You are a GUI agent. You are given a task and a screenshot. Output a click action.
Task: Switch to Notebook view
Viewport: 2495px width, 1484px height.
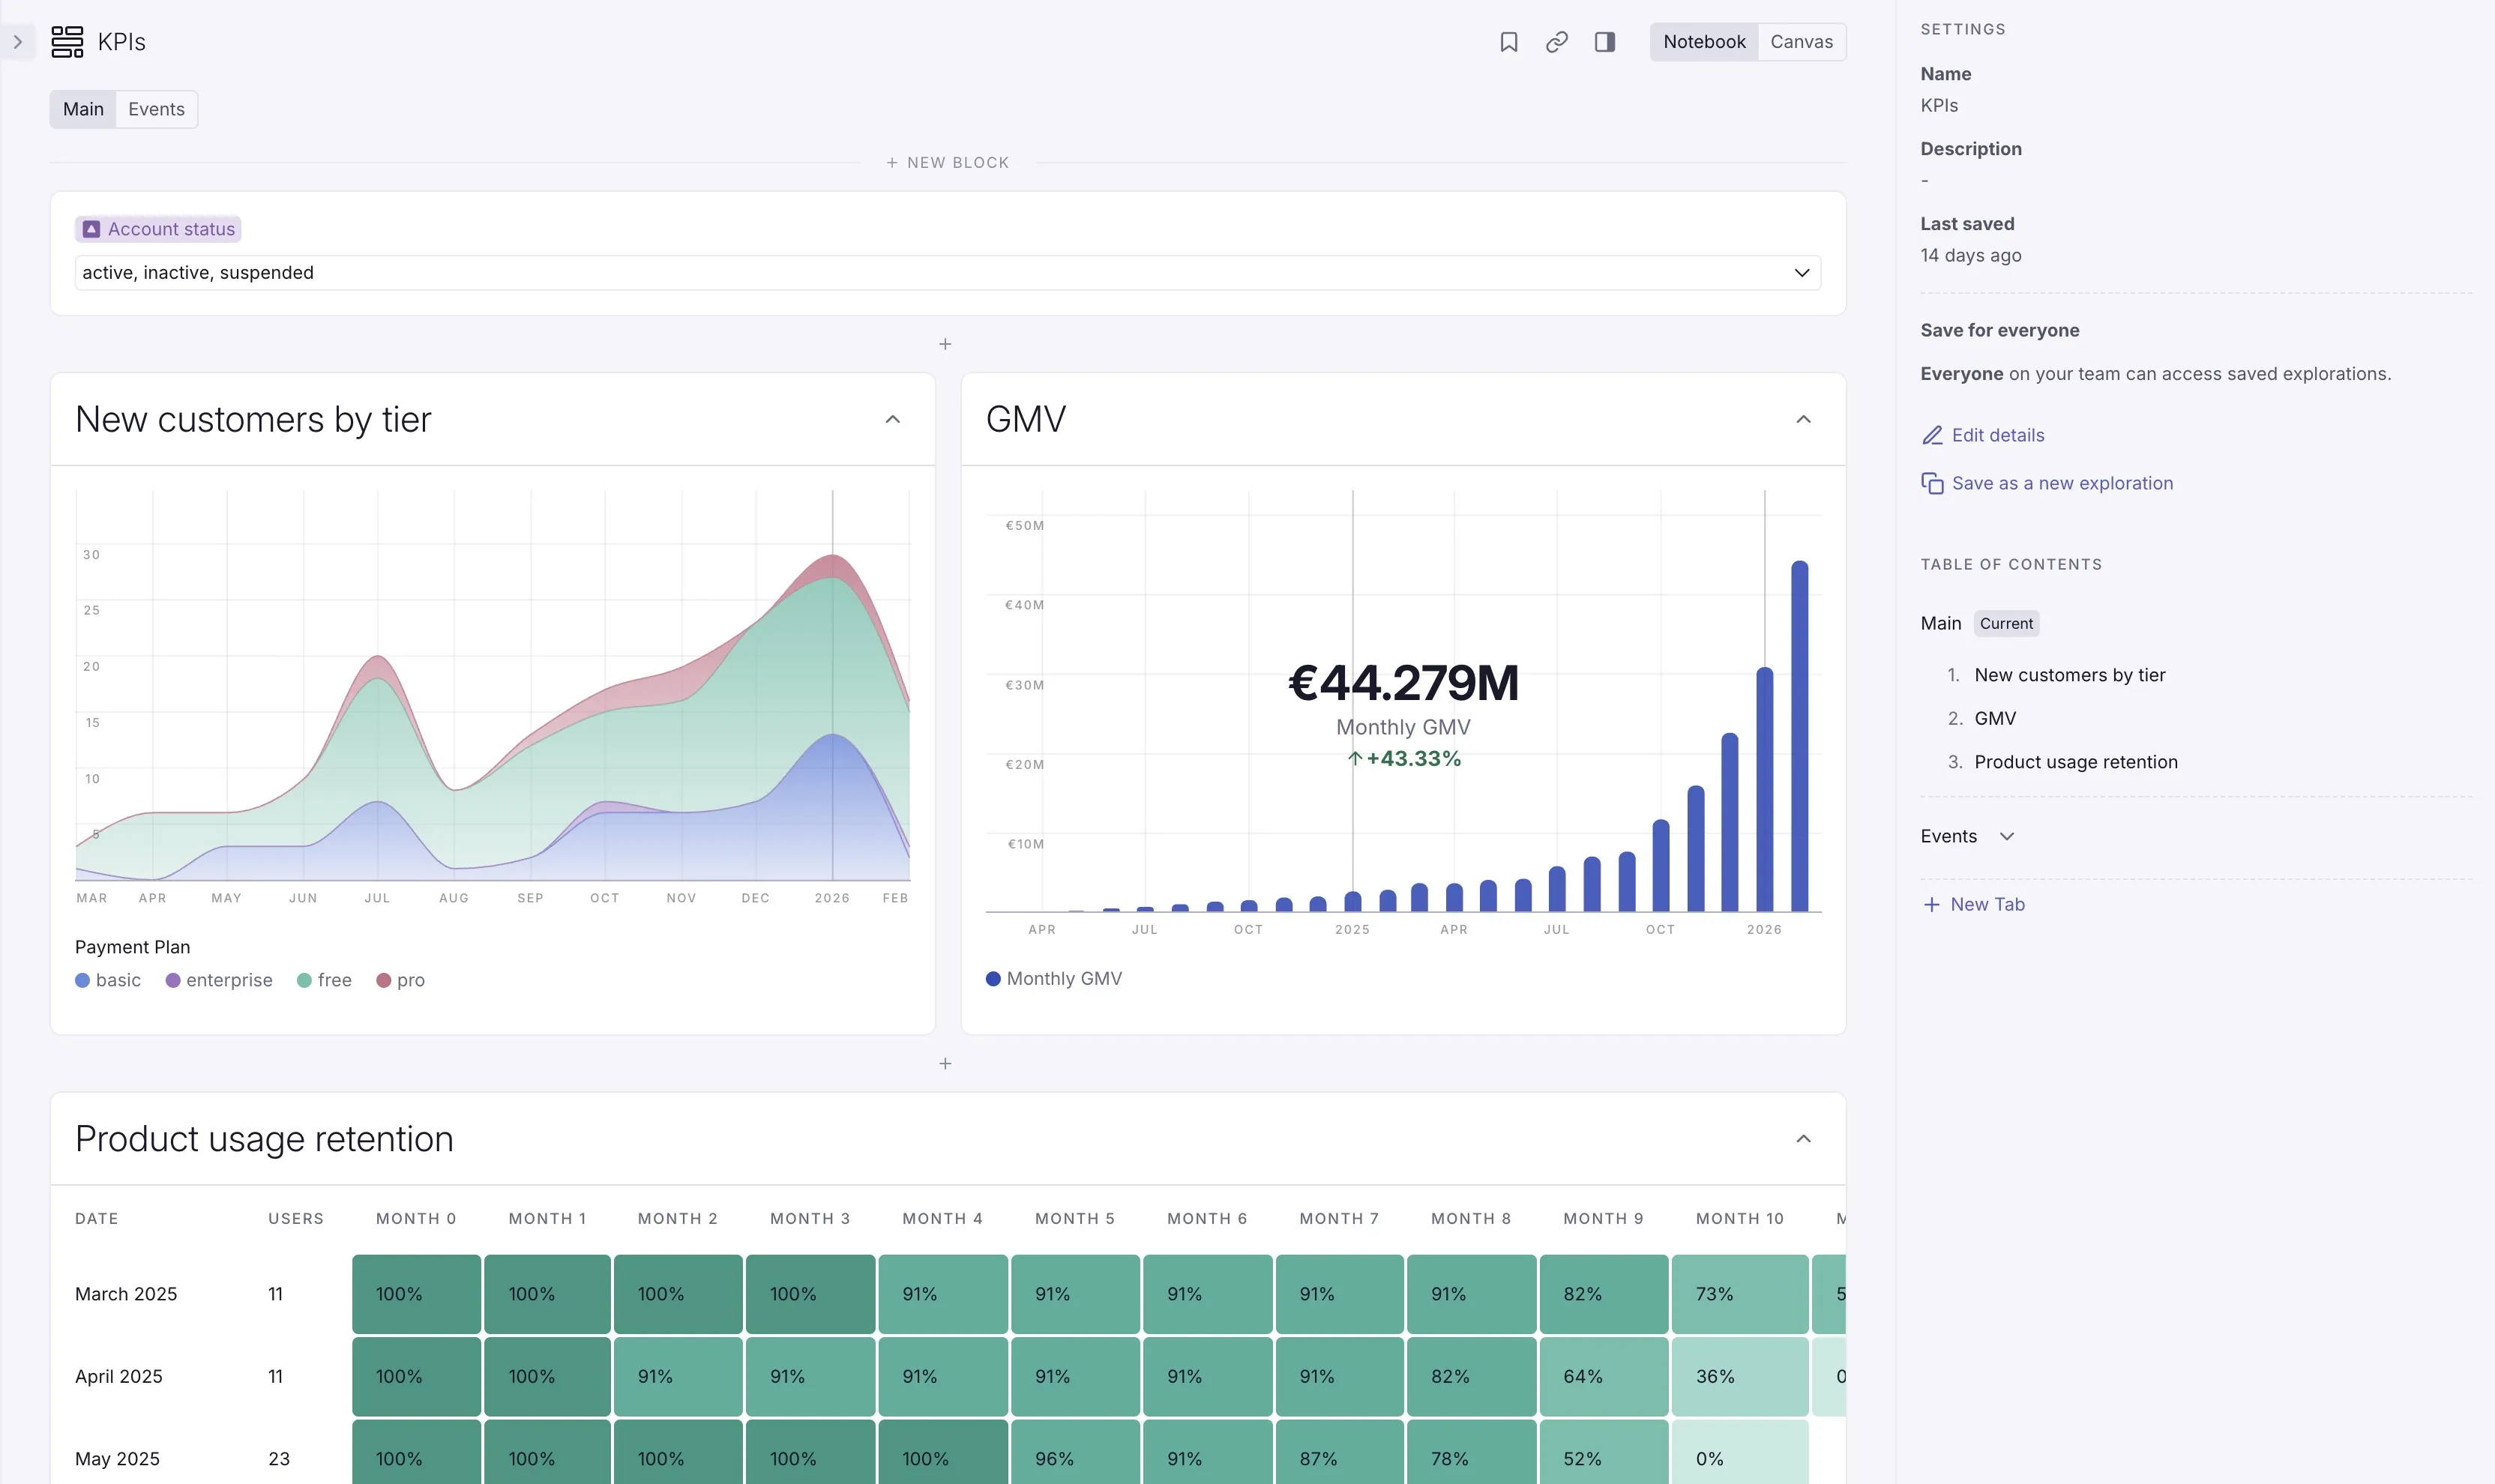pyautogui.click(x=1703, y=42)
